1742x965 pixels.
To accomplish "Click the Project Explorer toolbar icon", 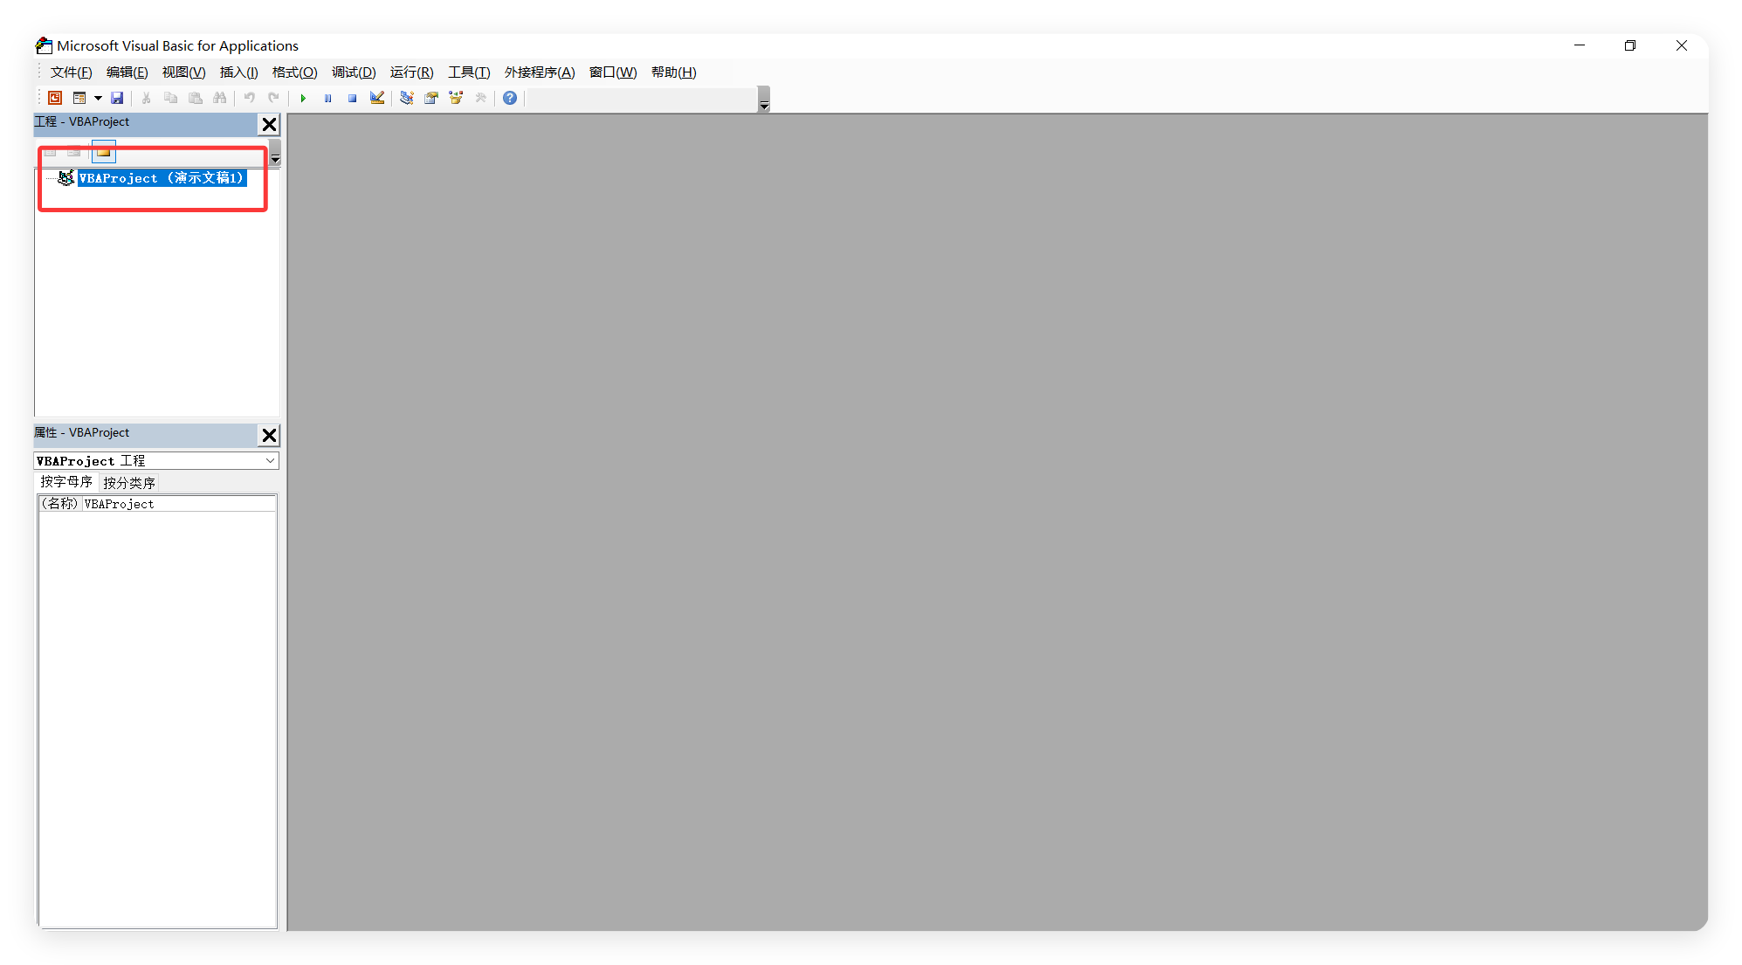I will (x=406, y=98).
